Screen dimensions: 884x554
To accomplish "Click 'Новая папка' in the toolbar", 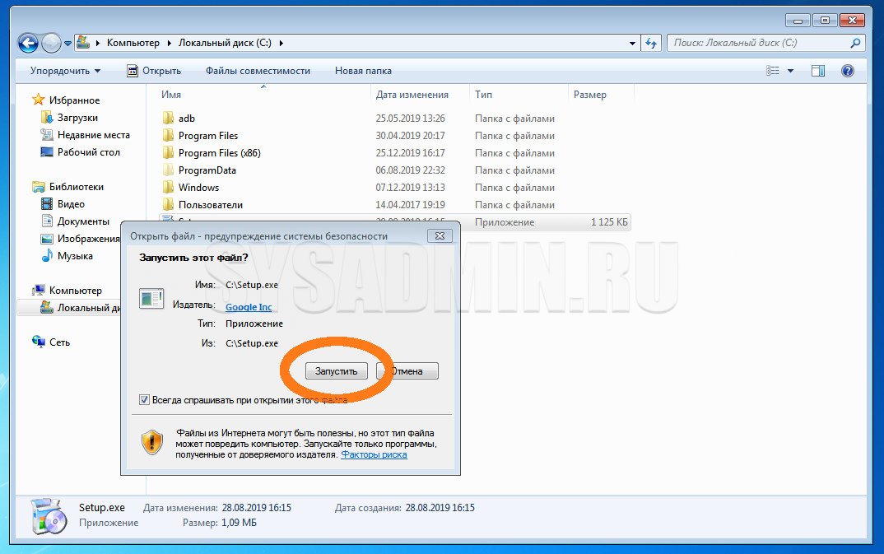I will (363, 71).
